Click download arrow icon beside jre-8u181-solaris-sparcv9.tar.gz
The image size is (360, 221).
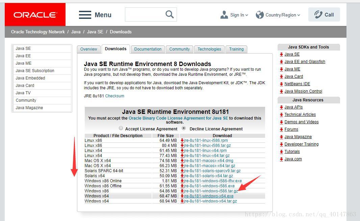tap(182, 170)
